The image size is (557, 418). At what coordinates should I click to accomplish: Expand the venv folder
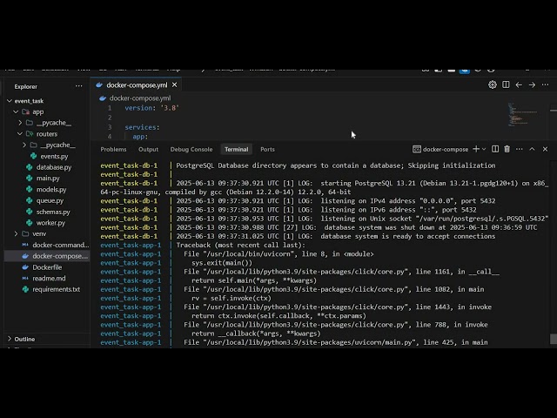point(16,234)
